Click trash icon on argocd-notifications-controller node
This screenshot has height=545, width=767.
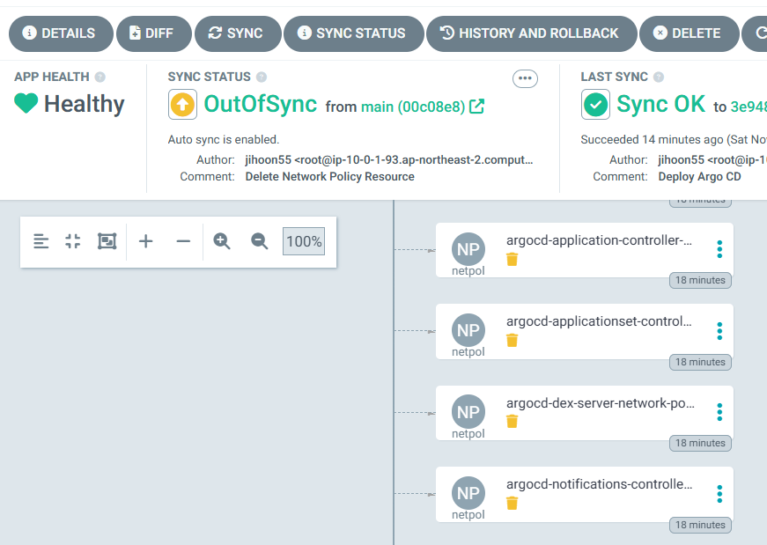click(513, 503)
